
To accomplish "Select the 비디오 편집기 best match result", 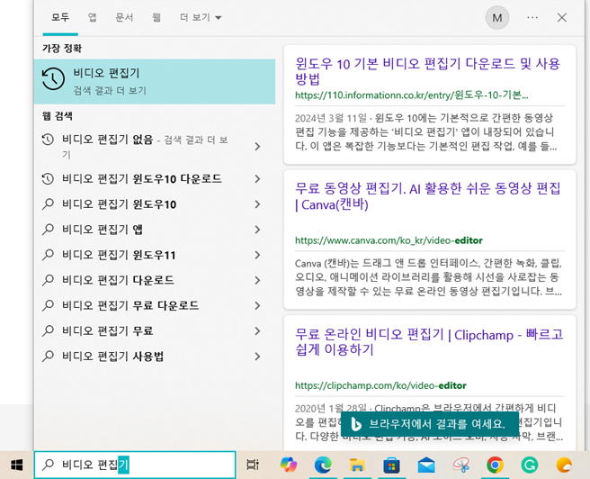I will tap(155, 81).
